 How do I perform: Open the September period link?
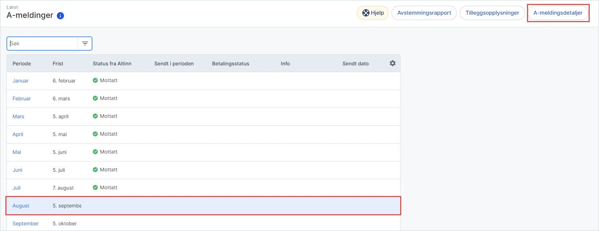[x=25, y=224]
